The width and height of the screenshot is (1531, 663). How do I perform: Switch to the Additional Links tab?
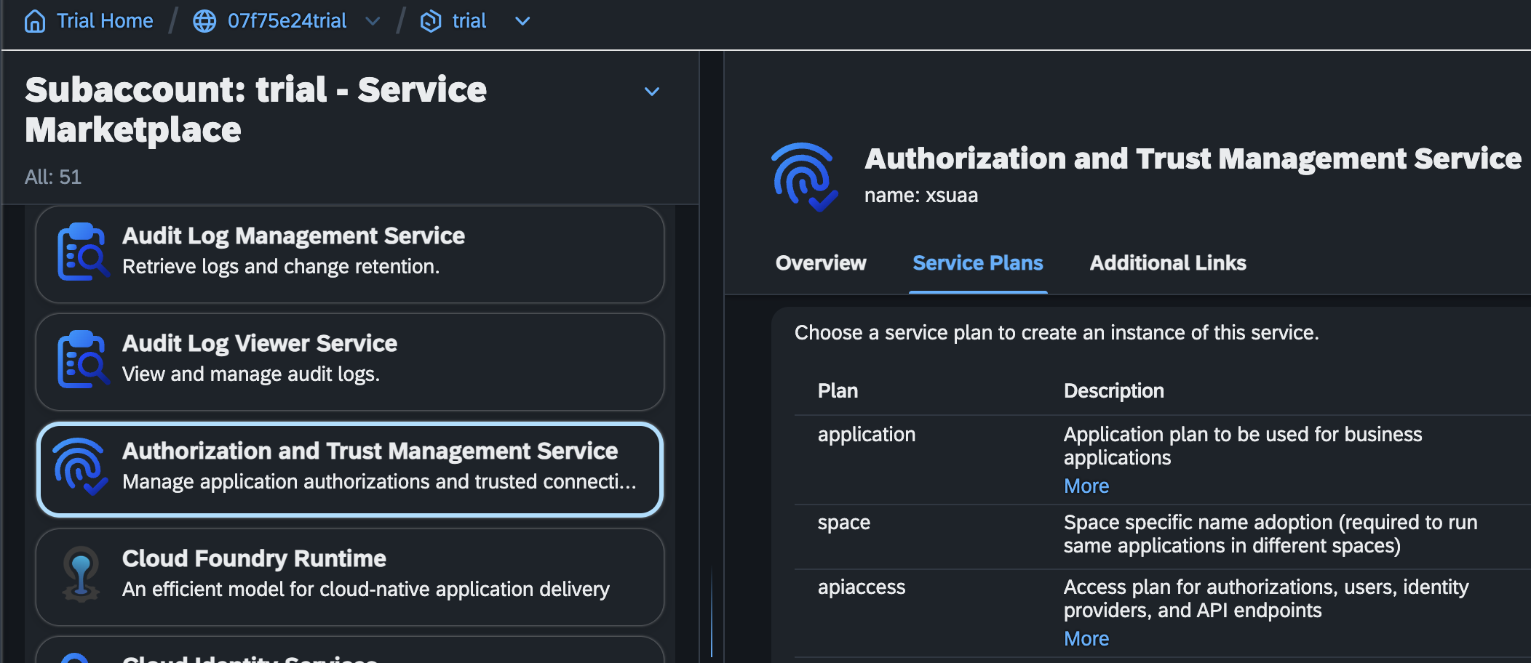click(x=1168, y=263)
